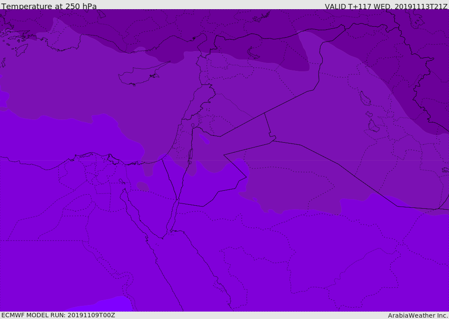Click the 'ECMWF MODEL RUN: 20191109T00Z' text
449x319 pixels.
pyautogui.click(x=58, y=315)
